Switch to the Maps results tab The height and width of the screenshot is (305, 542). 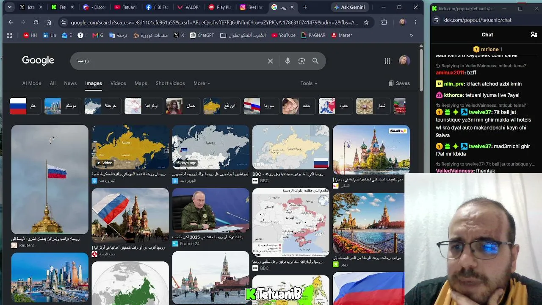(141, 83)
